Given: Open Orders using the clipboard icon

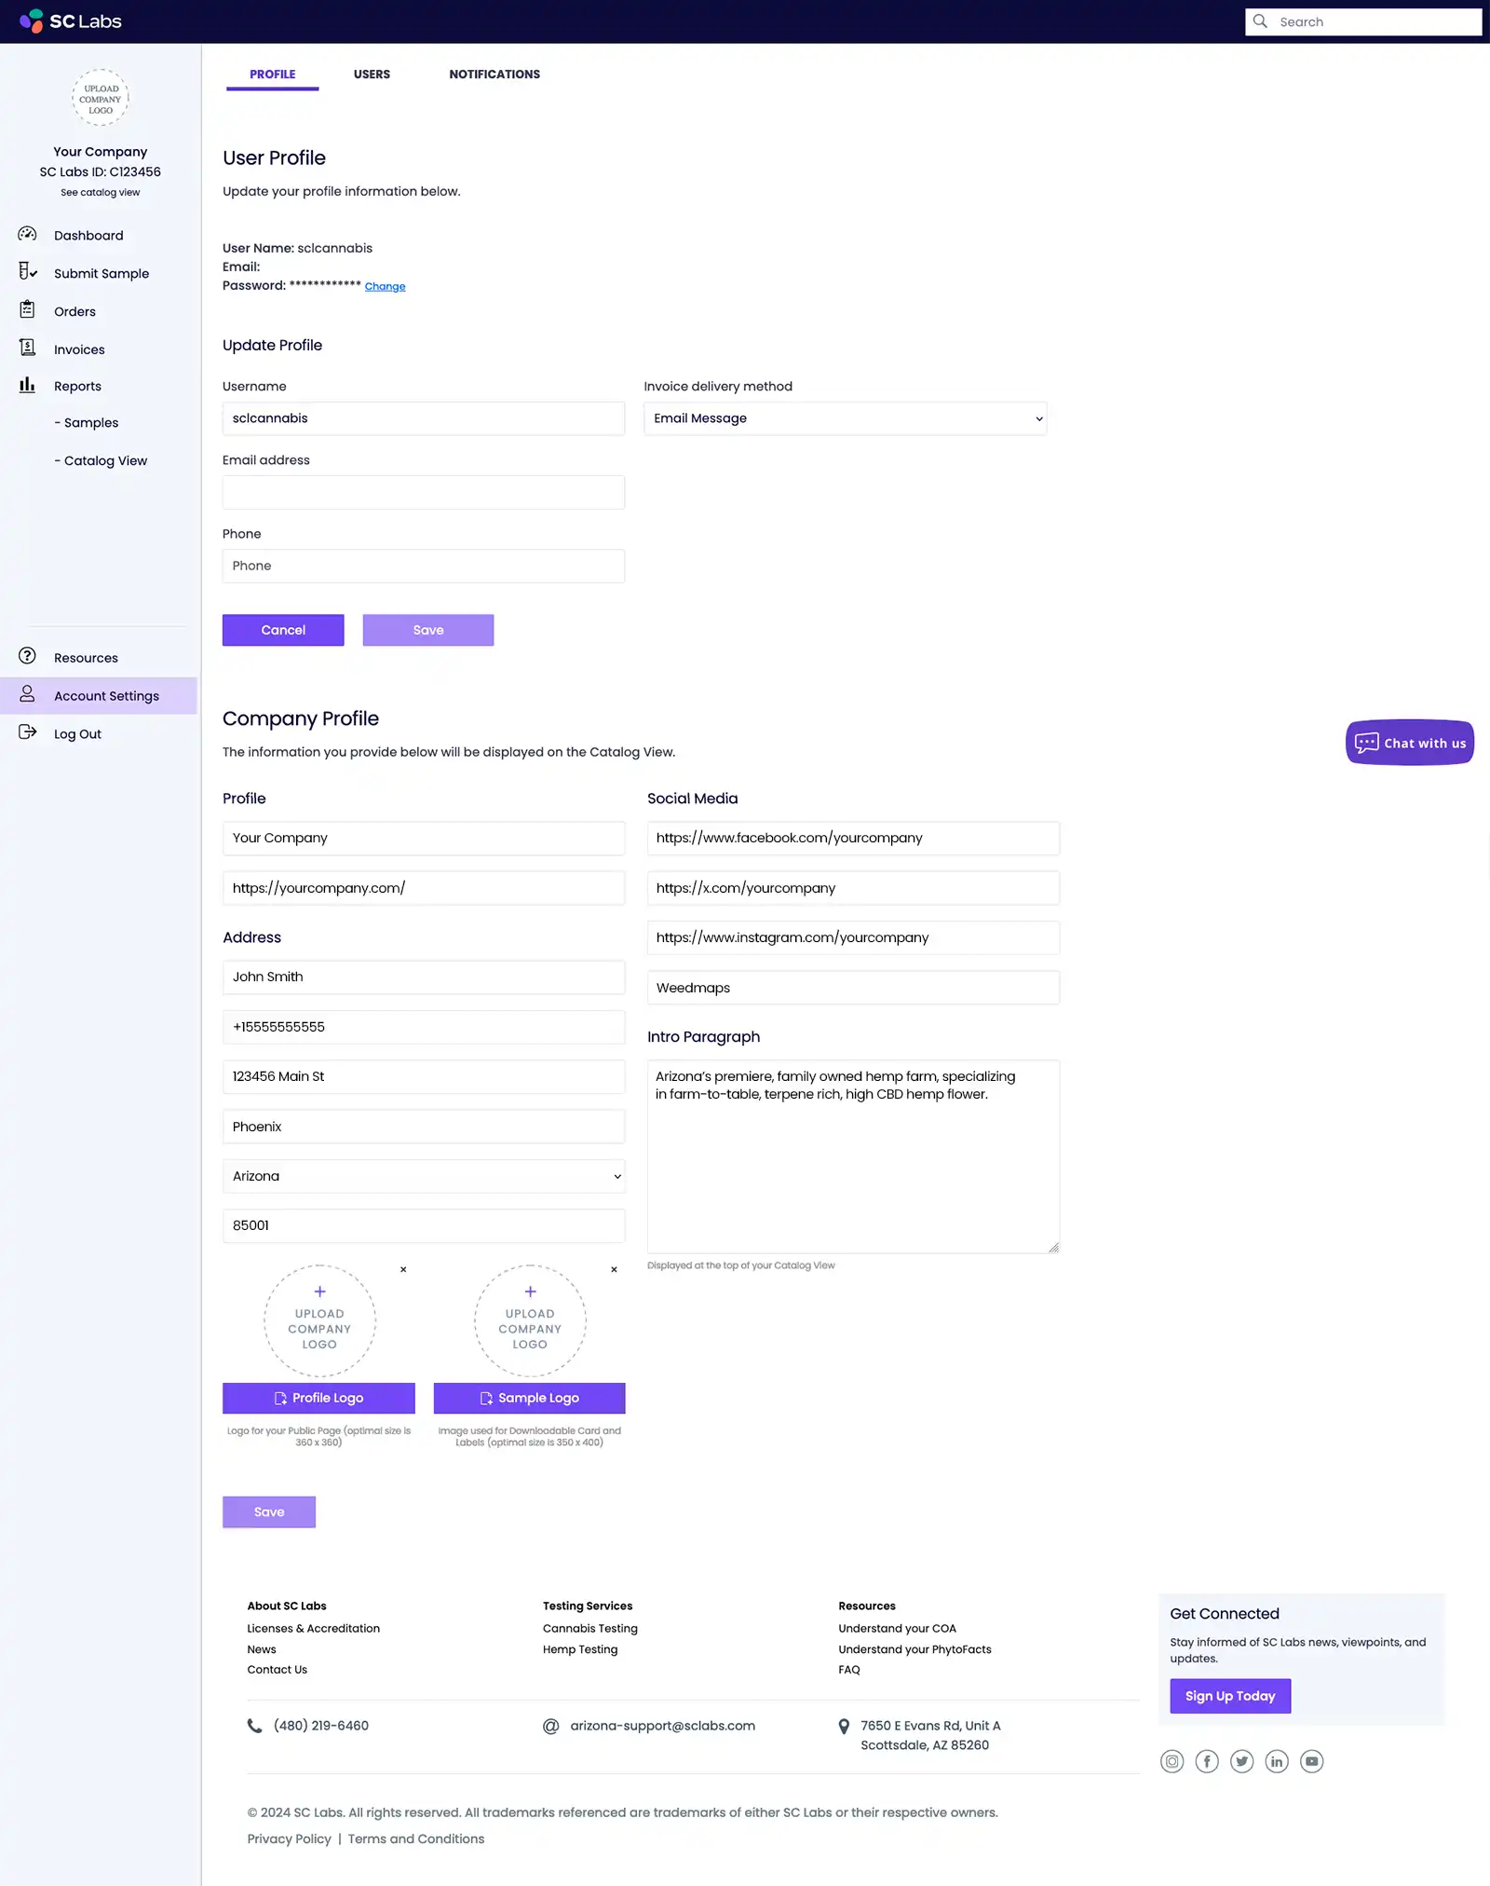Looking at the screenshot, I should (26, 310).
